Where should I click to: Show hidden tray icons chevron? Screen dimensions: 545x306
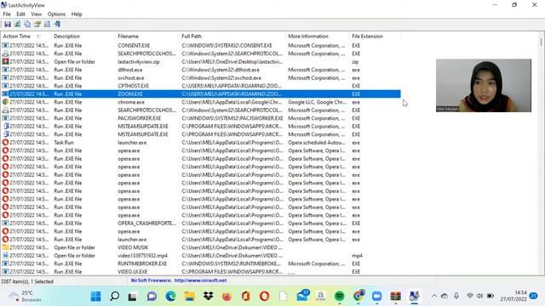(434, 296)
